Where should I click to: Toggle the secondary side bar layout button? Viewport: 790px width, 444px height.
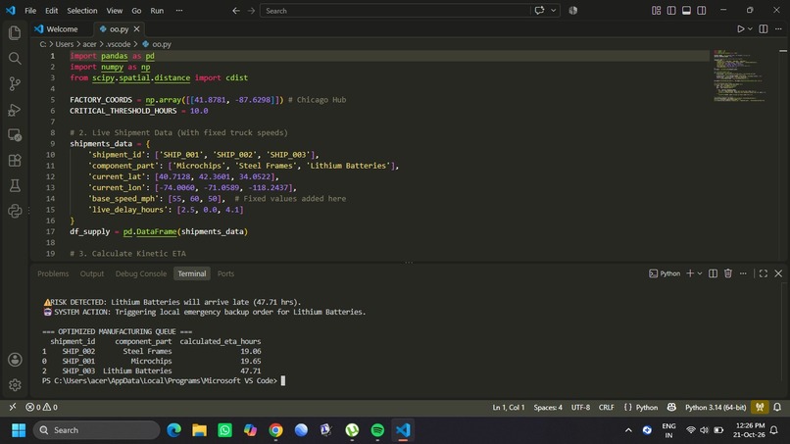point(702,11)
